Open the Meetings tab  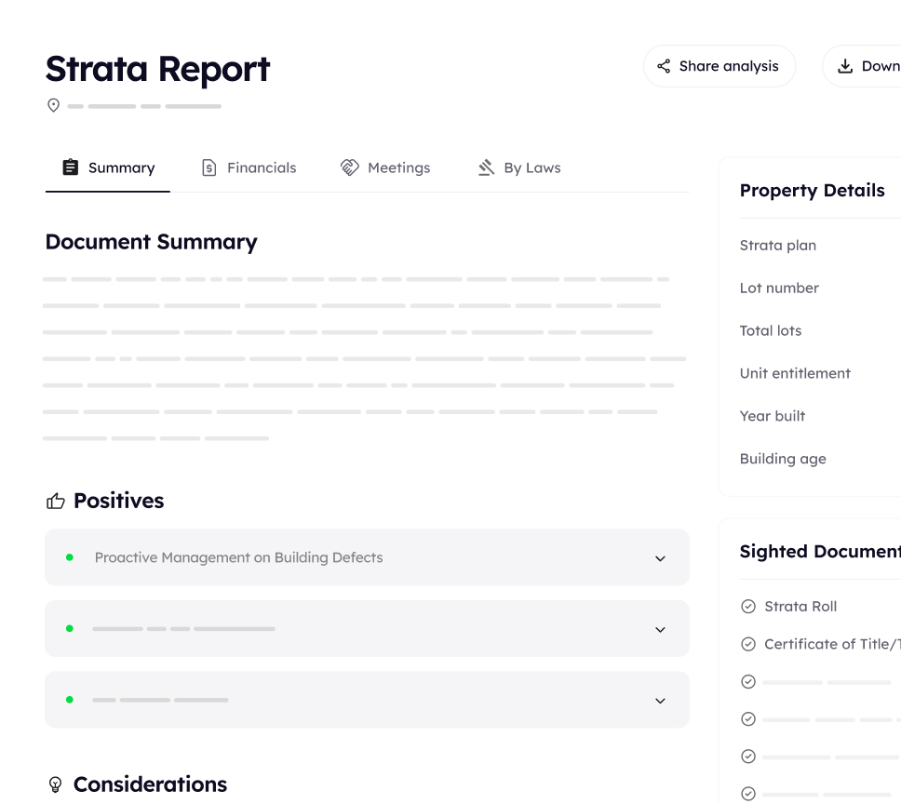pos(385,167)
